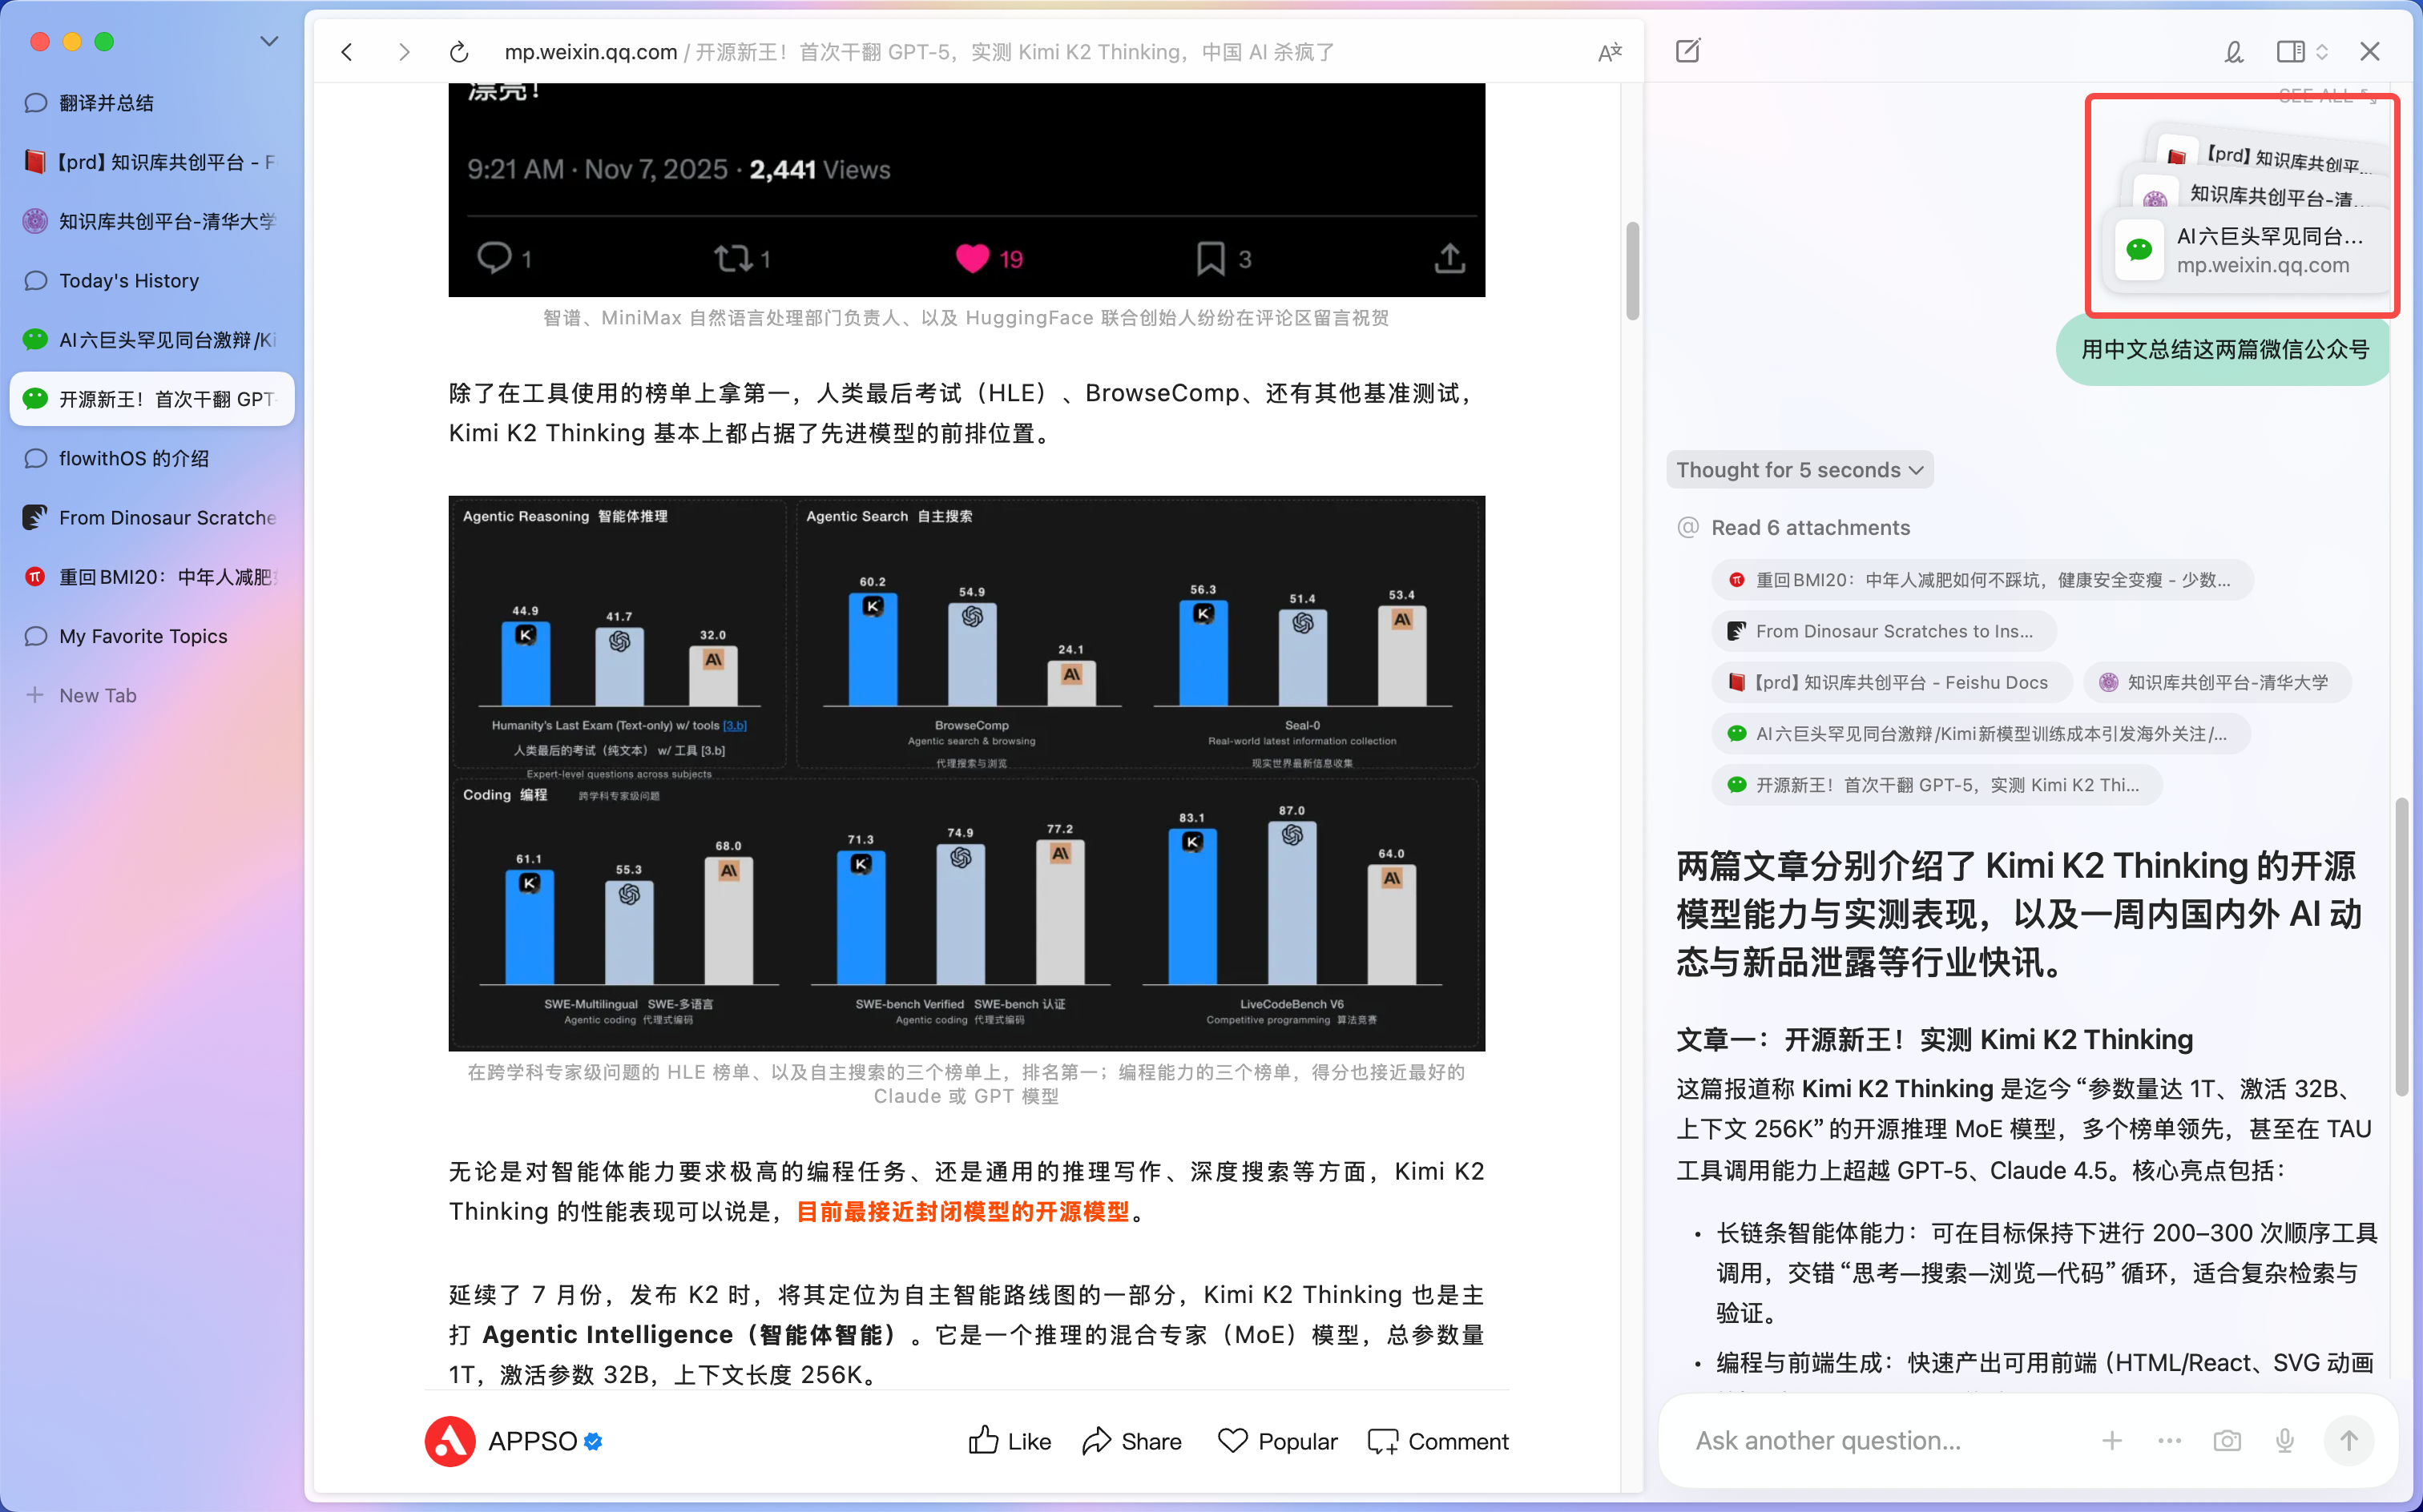Click the plus add attachment icon
Image resolution: width=2423 pixels, height=1512 pixels.
pos(2112,1440)
